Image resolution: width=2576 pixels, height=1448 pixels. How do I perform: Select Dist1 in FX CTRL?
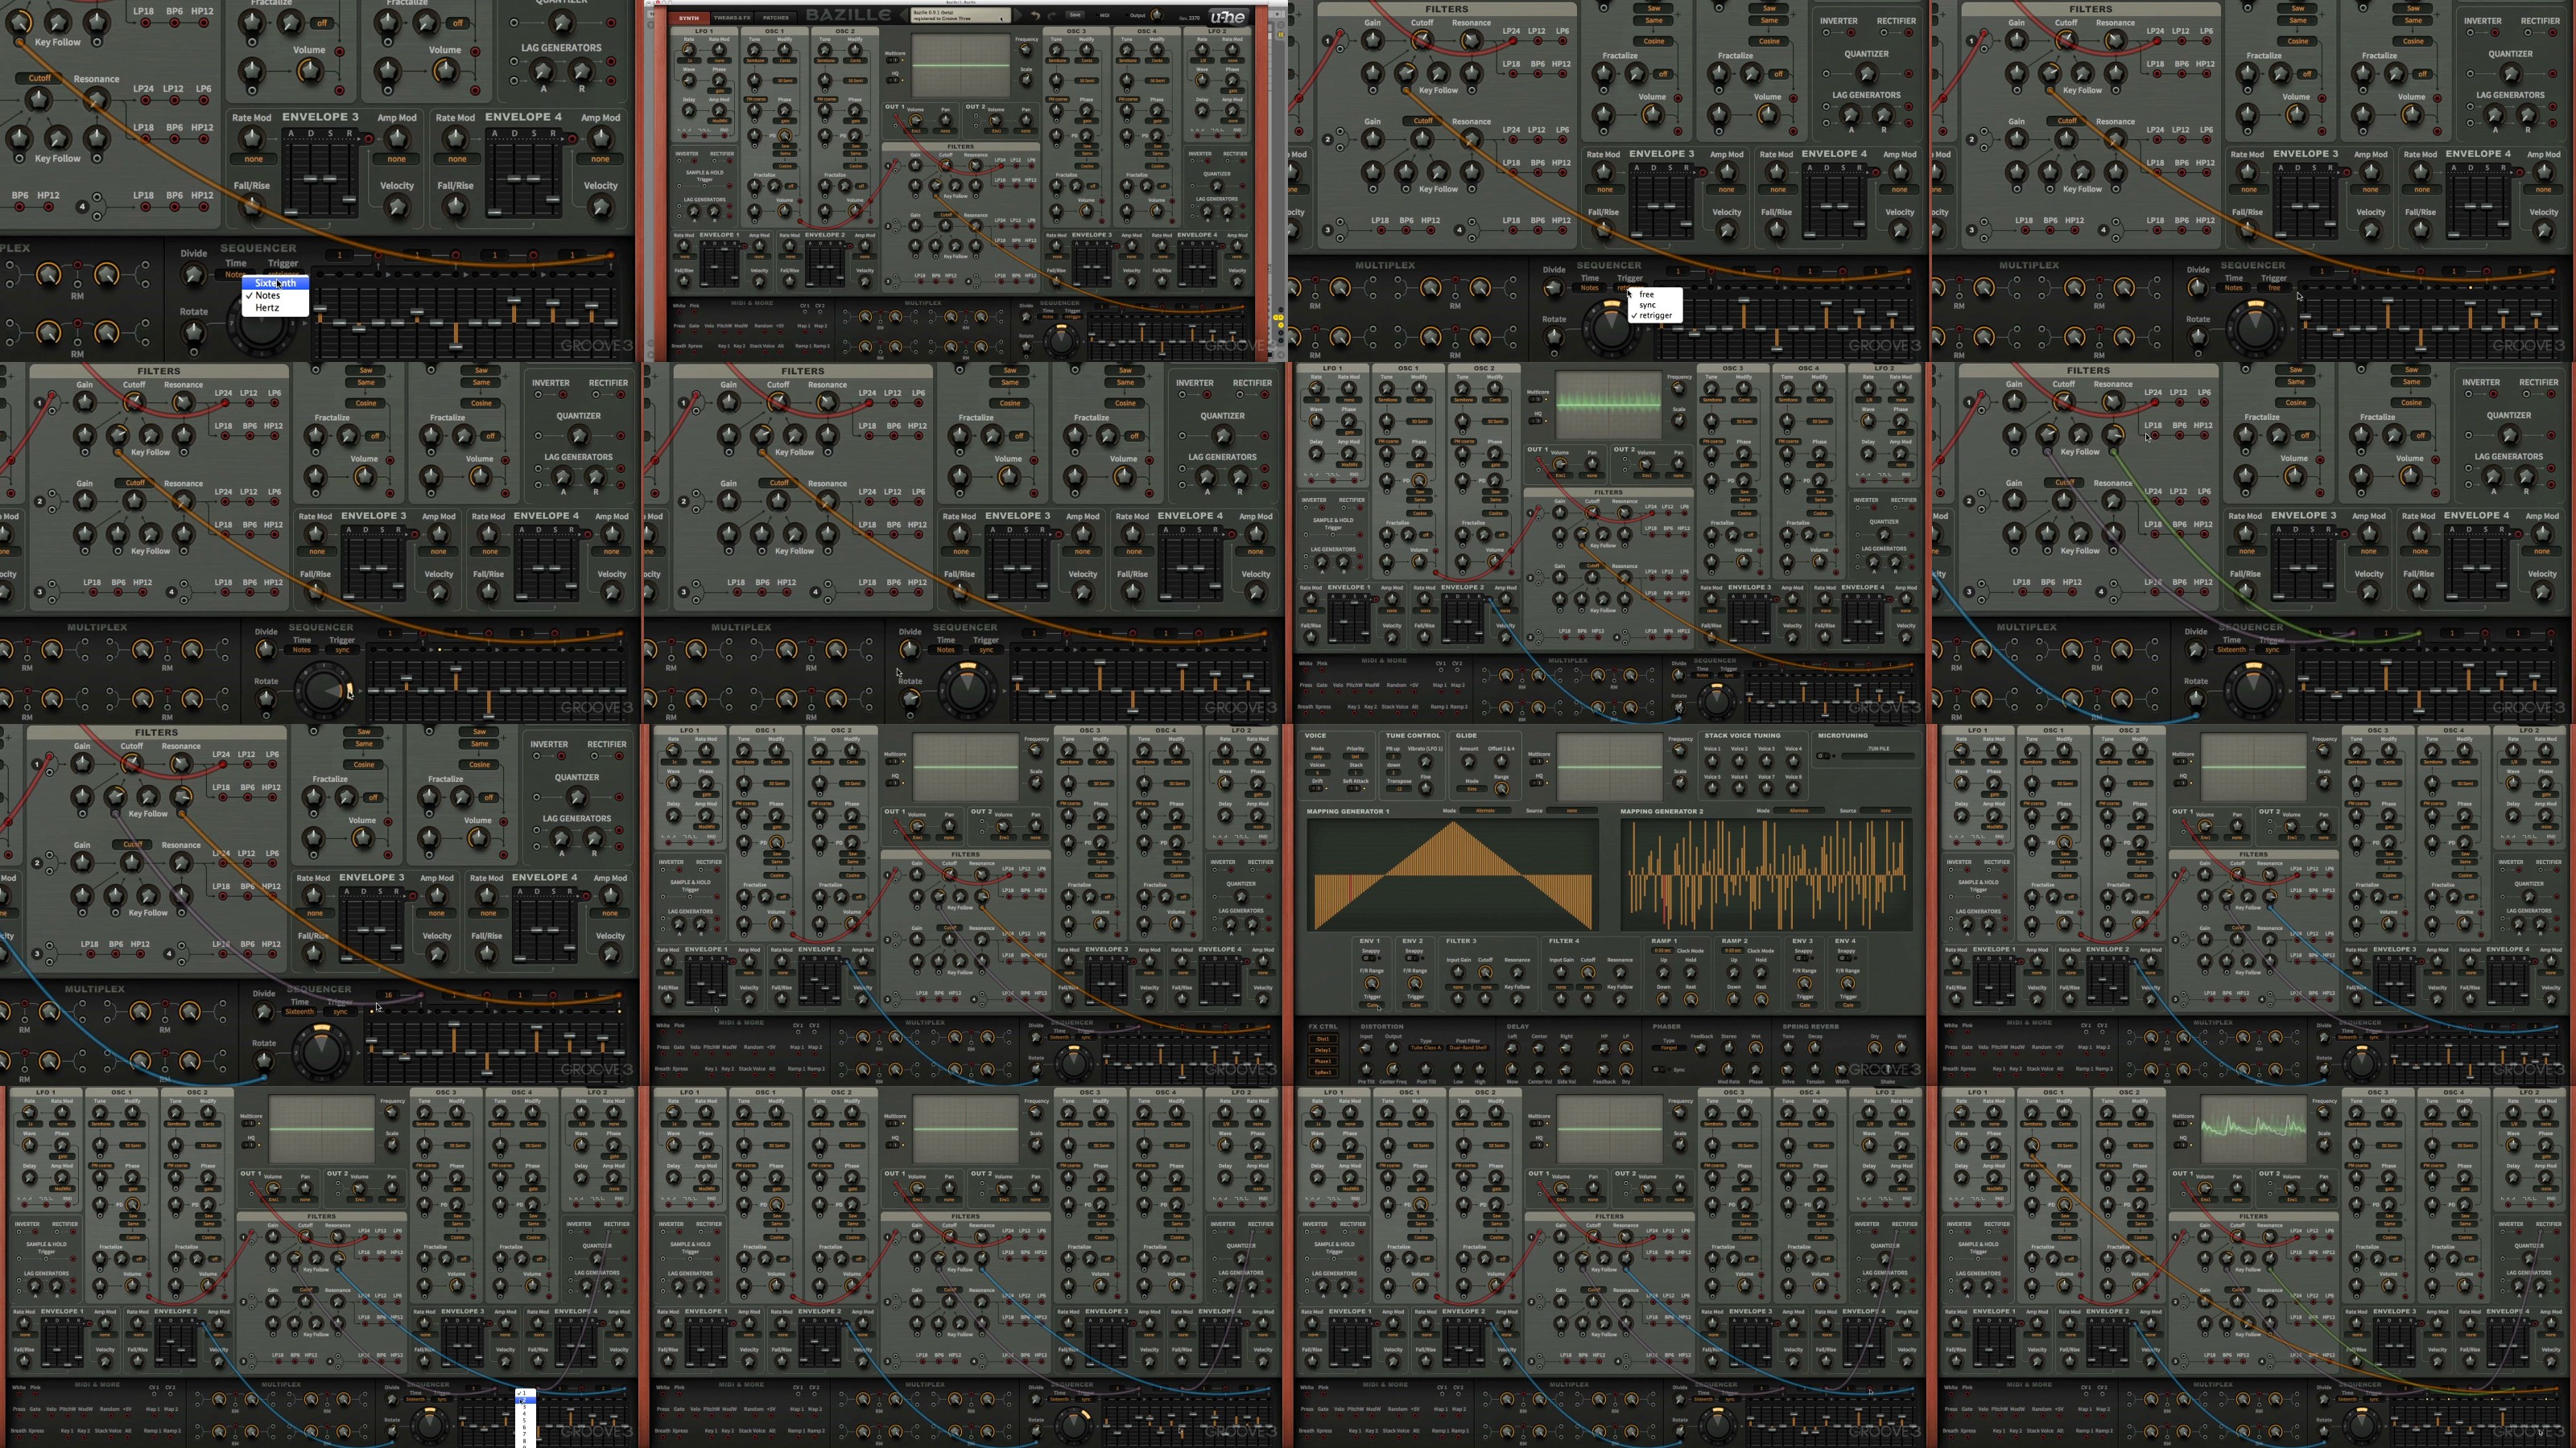point(1323,1039)
